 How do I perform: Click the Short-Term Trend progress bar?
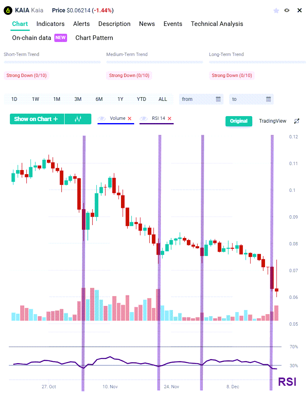(52, 62)
